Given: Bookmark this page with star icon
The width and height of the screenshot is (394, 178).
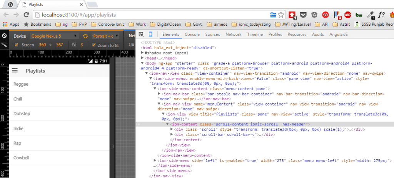Looking at the screenshot, I should (281, 15).
